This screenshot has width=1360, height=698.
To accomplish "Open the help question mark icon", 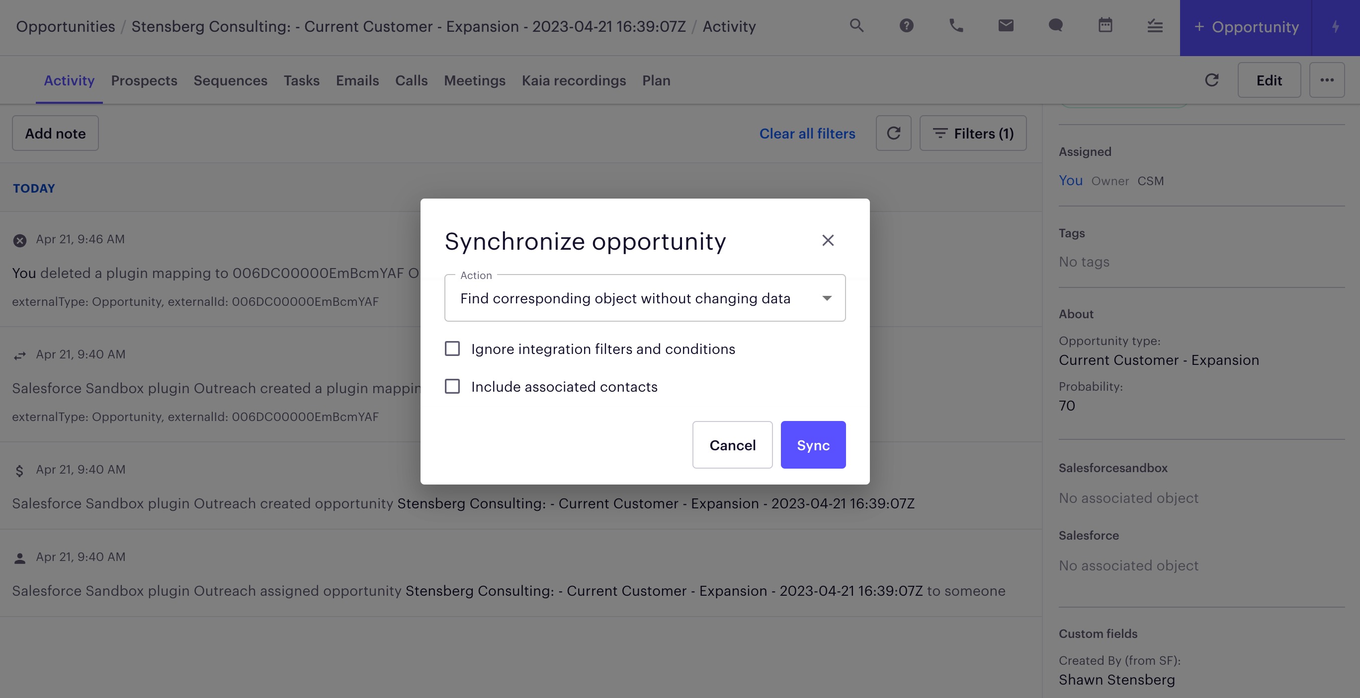I will point(906,26).
